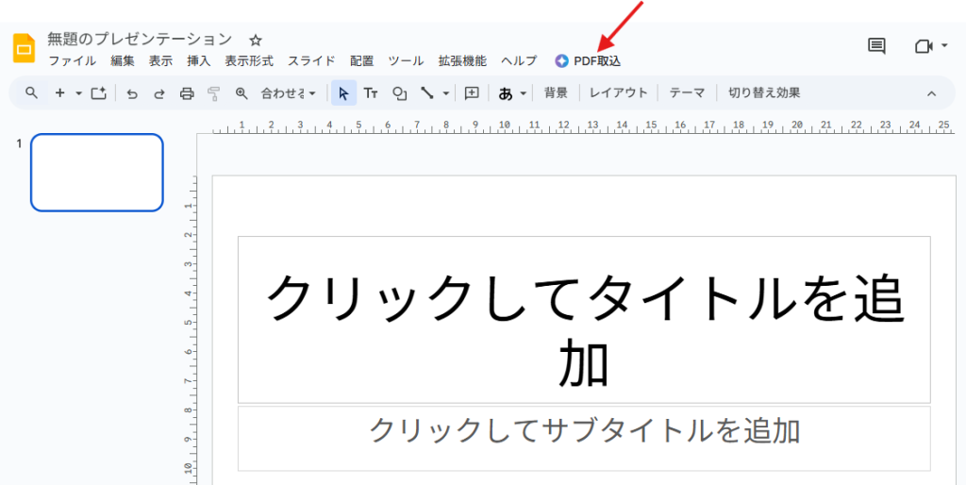The width and height of the screenshot is (966, 485).
Task: Select the text box tool
Action: coord(371,92)
